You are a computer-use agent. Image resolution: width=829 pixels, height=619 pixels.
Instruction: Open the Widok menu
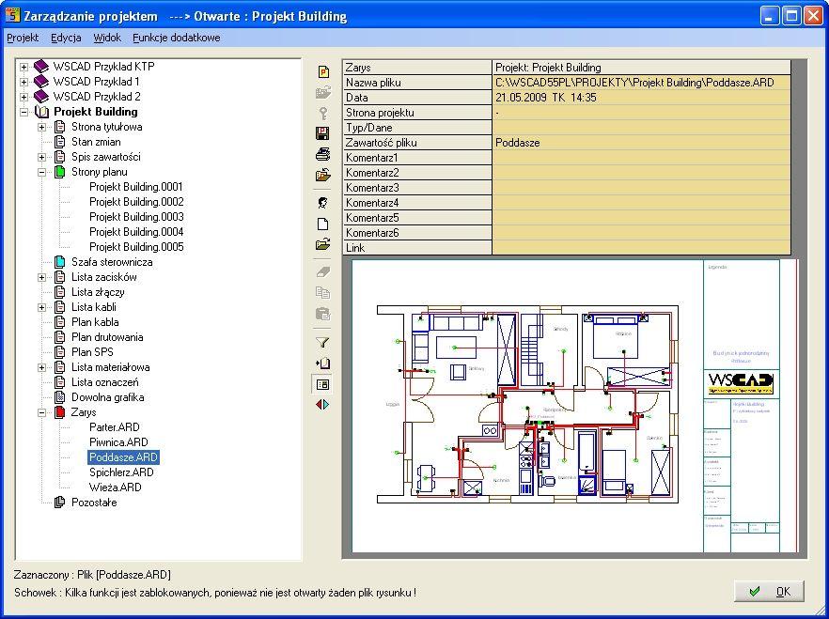click(x=107, y=38)
